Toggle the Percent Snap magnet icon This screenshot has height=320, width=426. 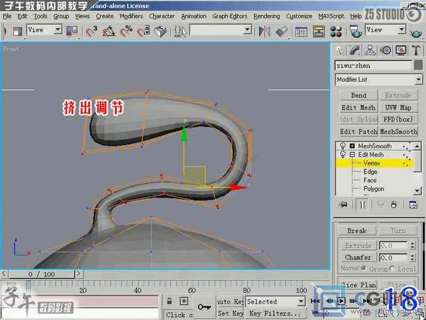pos(126,31)
